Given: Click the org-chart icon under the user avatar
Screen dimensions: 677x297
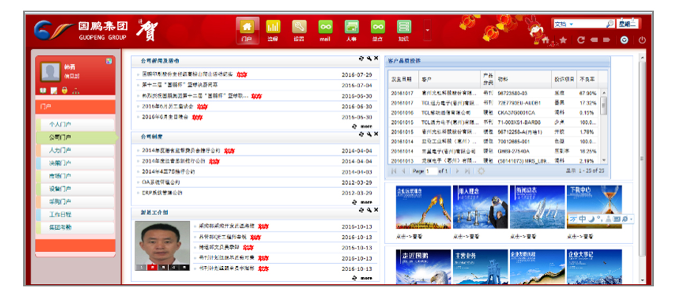Looking at the screenshot, I should (75, 90).
